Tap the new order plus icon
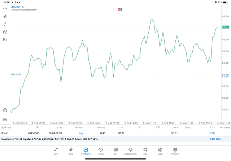This screenshot has height=161, width=231. pyautogui.click(x=5, y=119)
